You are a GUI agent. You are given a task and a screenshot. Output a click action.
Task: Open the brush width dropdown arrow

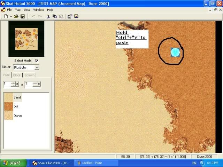click(17, 84)
